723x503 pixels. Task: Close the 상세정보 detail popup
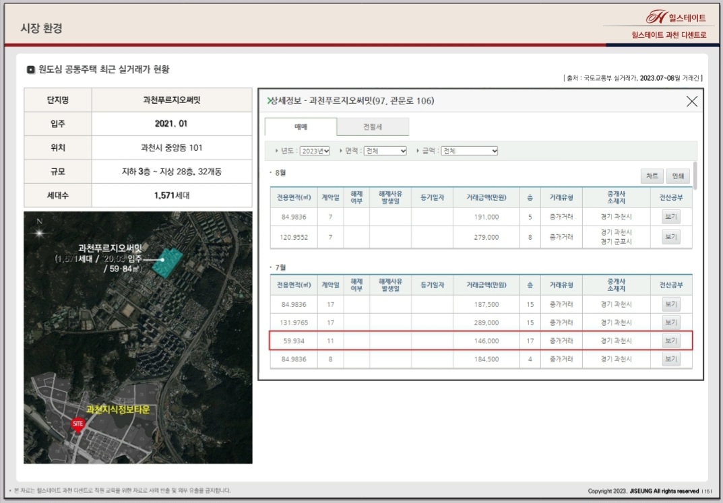pyautogui.click(x=691, y=101)
